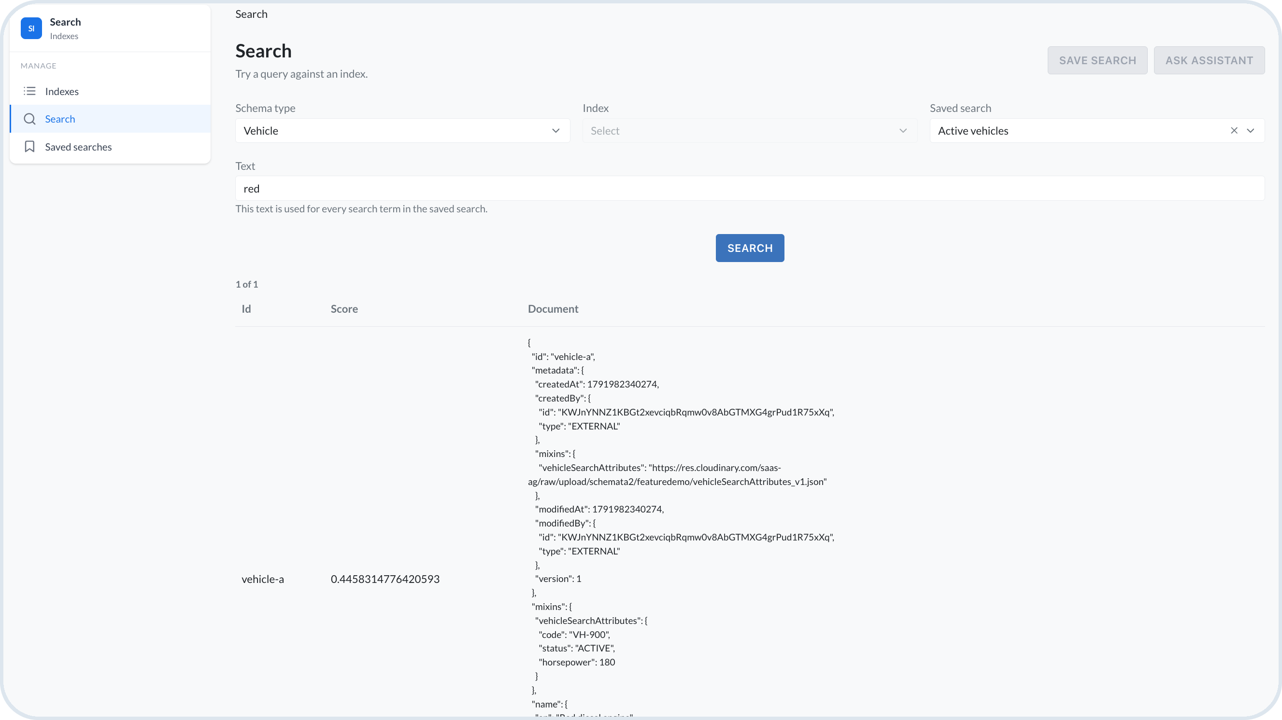Clear the Active vehicles saved search selection
1282x720 pixels.
point(1234,131)
